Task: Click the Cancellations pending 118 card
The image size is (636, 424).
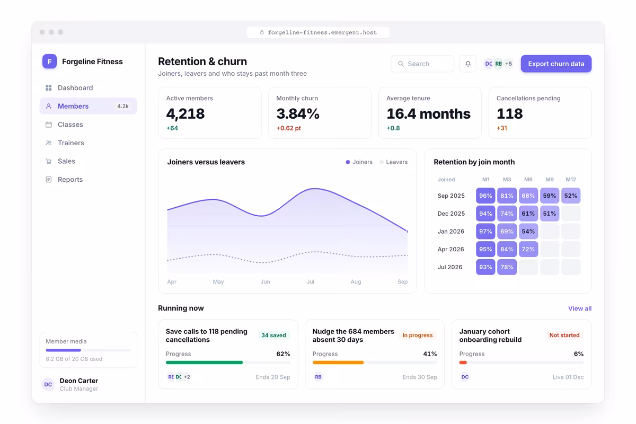Action: coord(540,113)
